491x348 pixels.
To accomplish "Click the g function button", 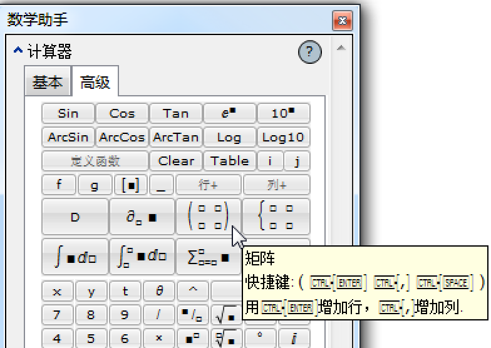I will (95, 185).
